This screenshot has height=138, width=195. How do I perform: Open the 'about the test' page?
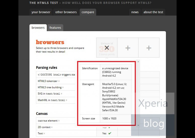pos(154,12)
